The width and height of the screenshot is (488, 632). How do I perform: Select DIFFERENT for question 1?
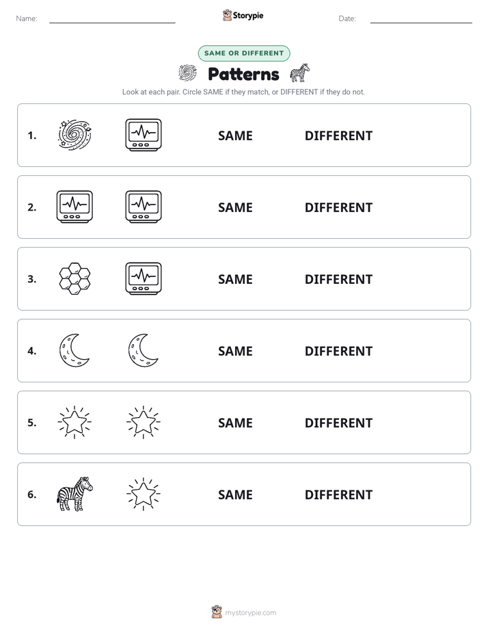(x=338, y=136)
